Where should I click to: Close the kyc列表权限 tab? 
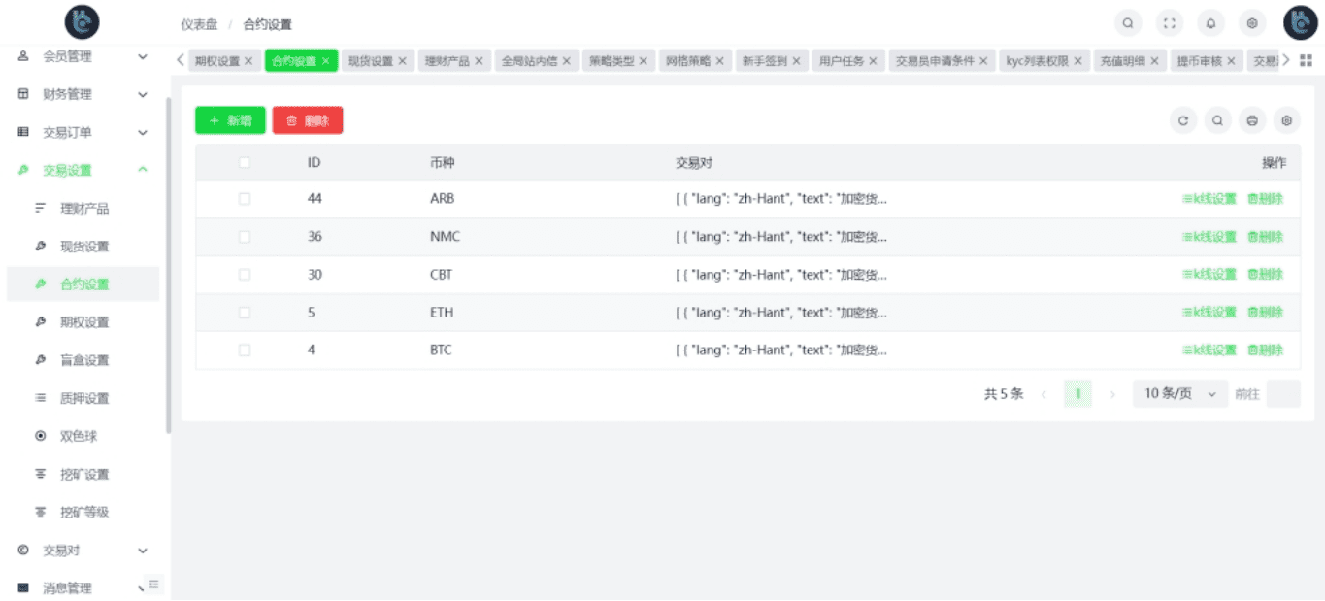(1077, 61)
